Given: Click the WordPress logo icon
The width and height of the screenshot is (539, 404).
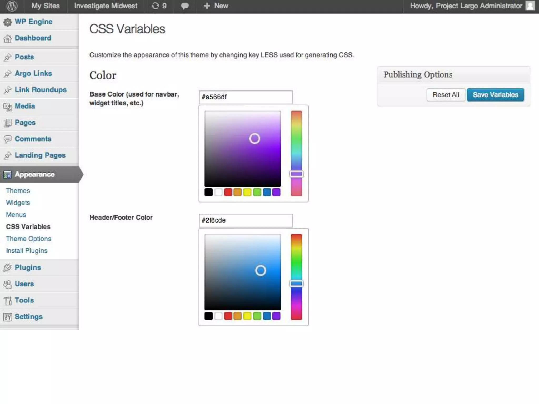Looking at the screenshot, I should pyautogui.click(x=12, y=6).
